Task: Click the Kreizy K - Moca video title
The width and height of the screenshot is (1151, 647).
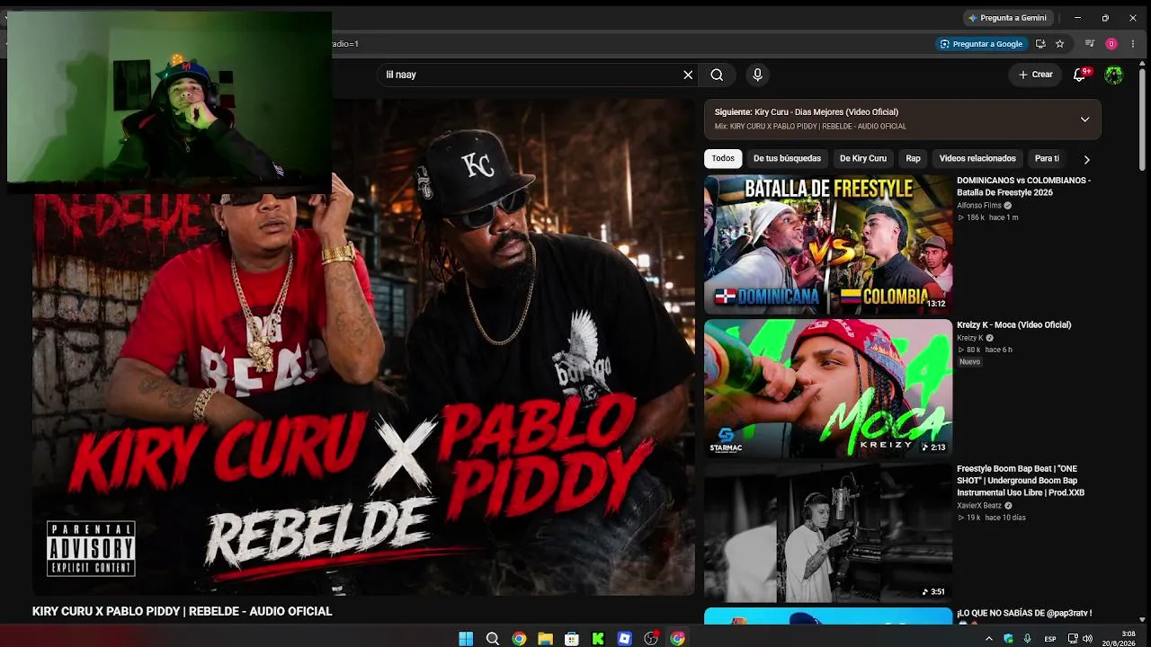Action: [1014, 325]
